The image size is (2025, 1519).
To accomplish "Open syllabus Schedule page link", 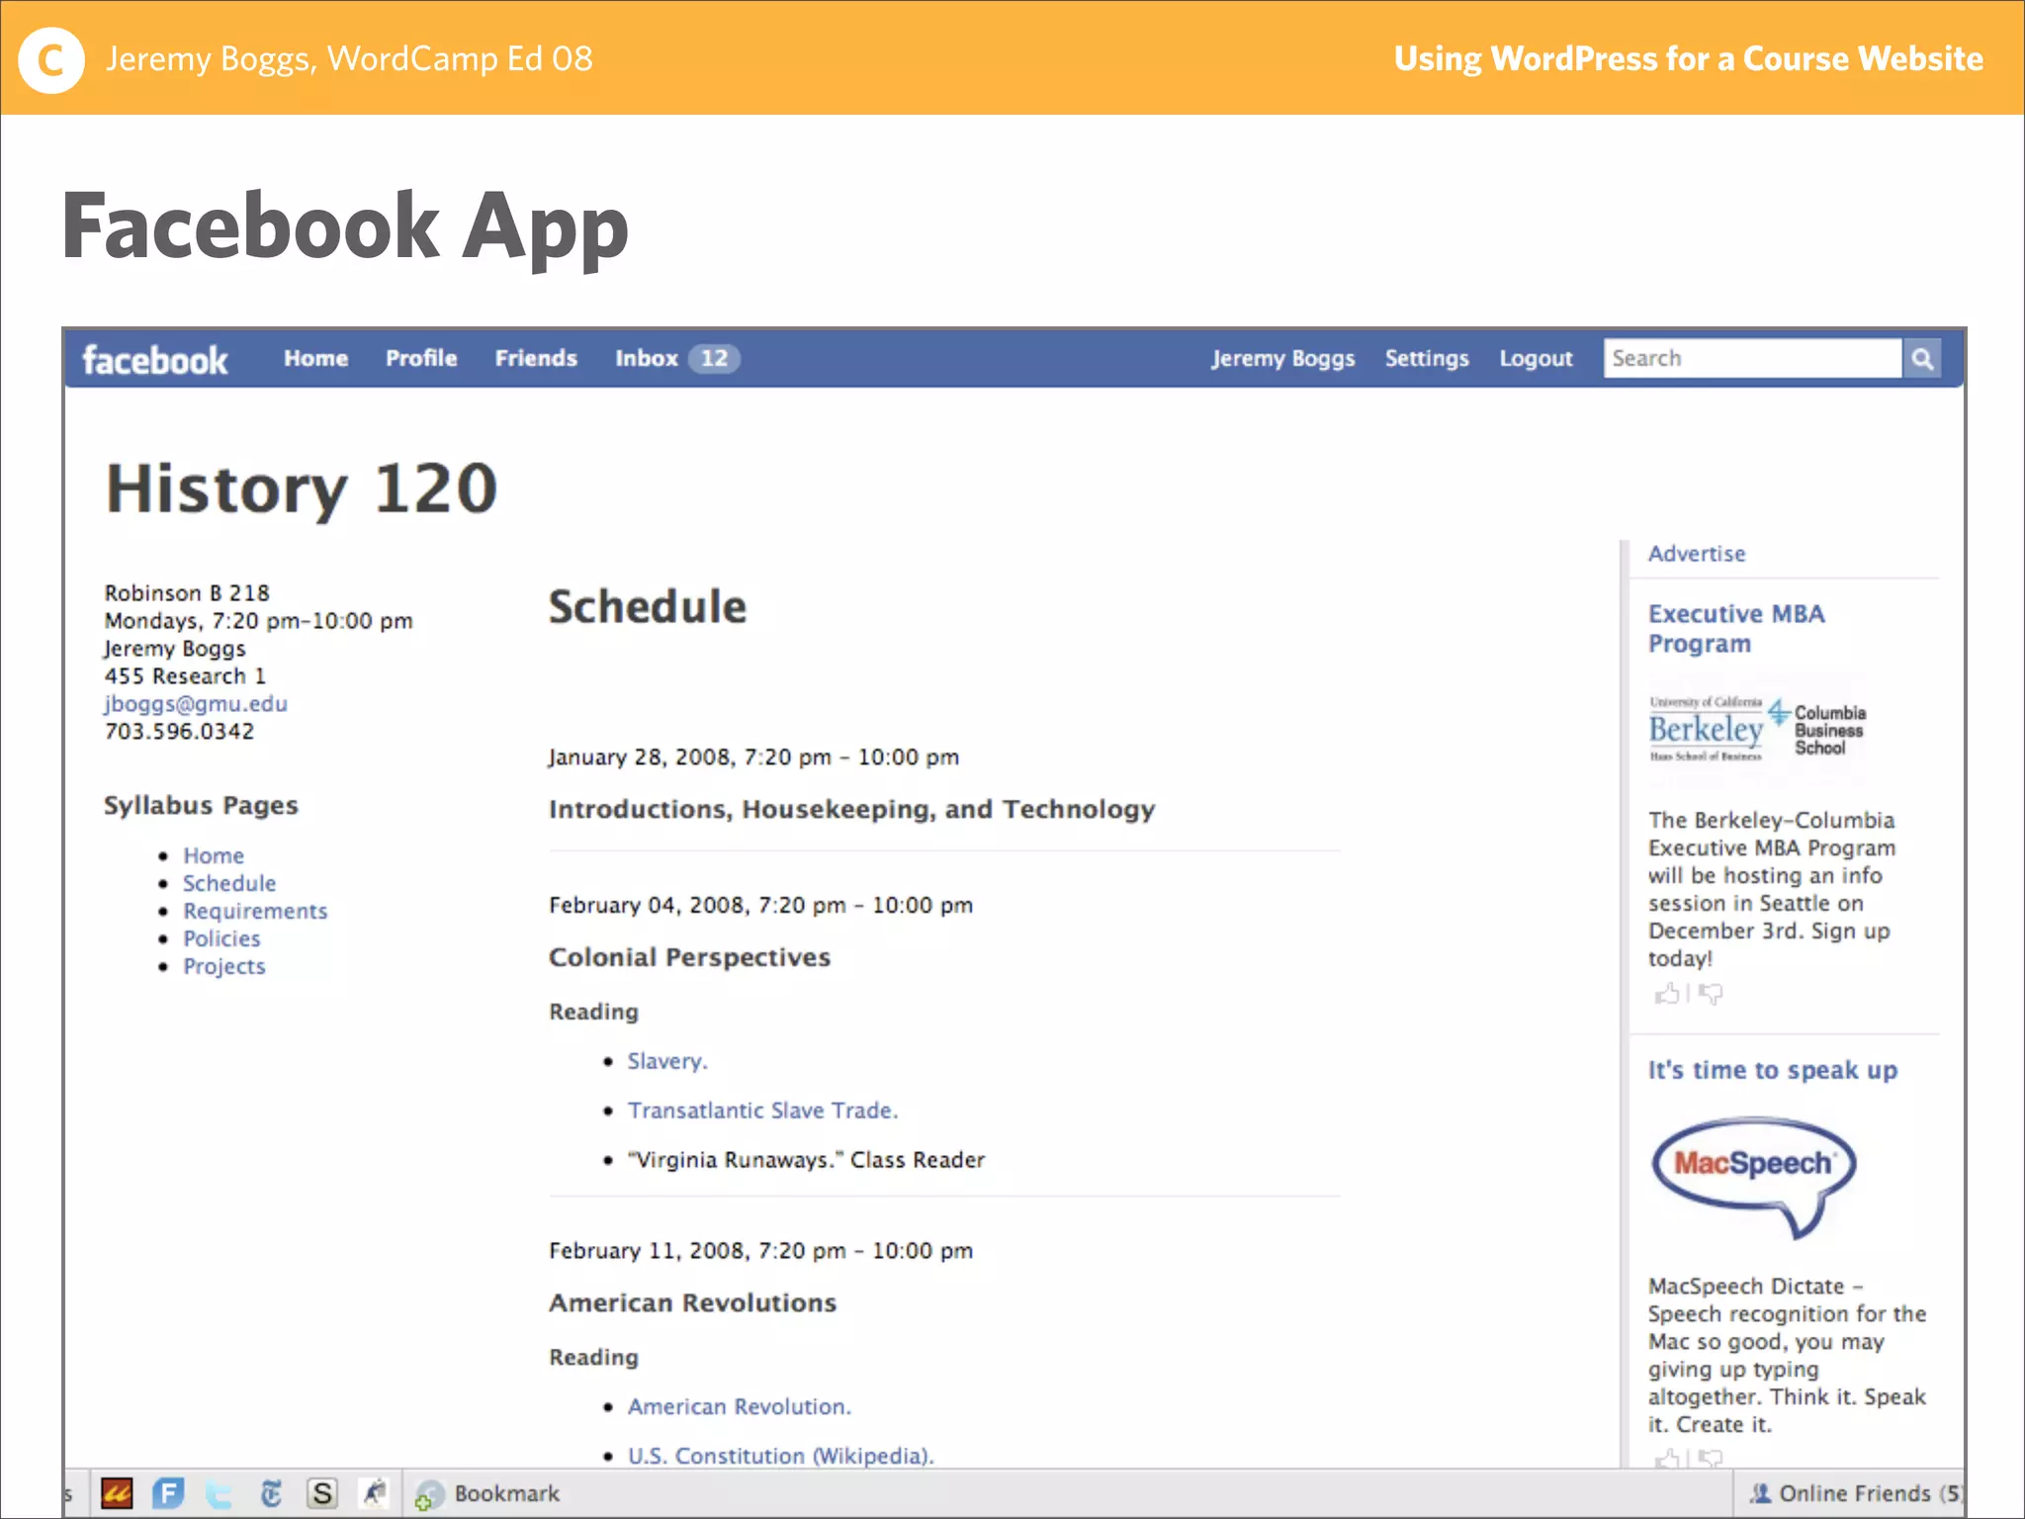I will point(229,883).
